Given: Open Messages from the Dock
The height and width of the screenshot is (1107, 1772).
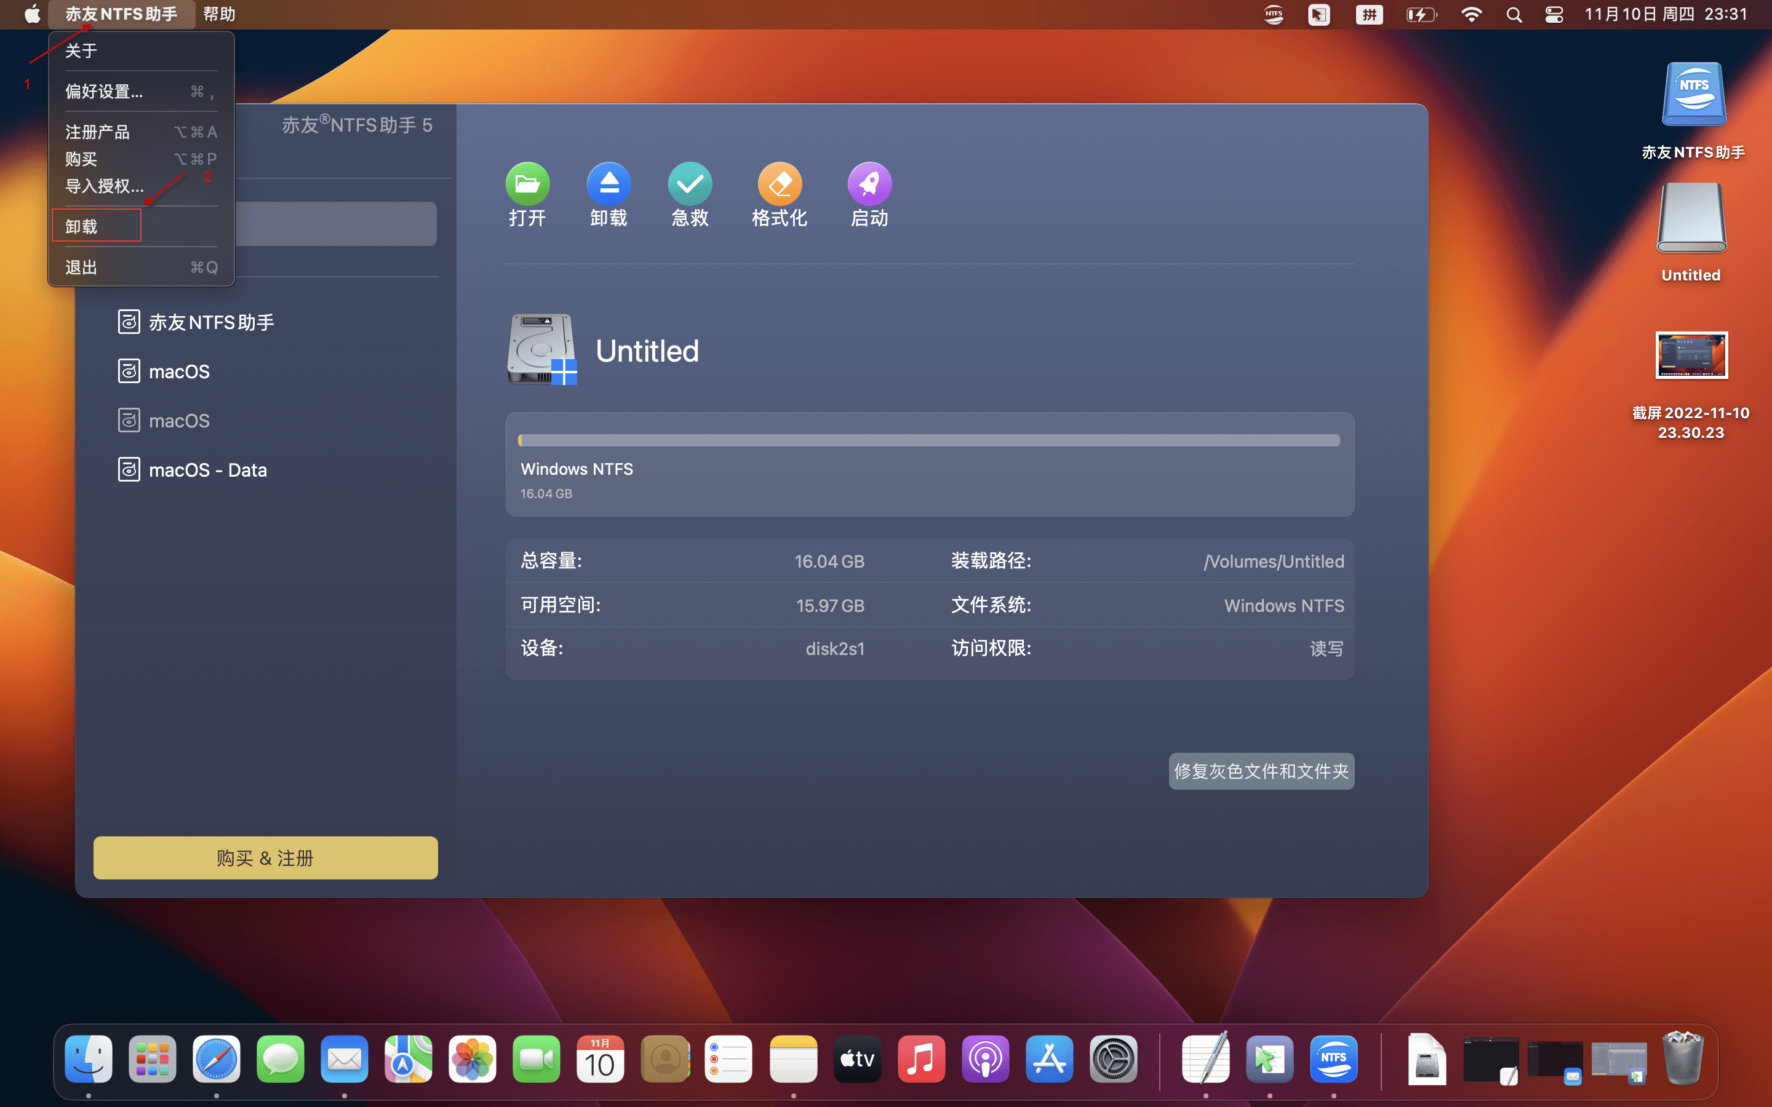Looking at the screenshot, I should pyautogui.click(x=281, y=1058).
